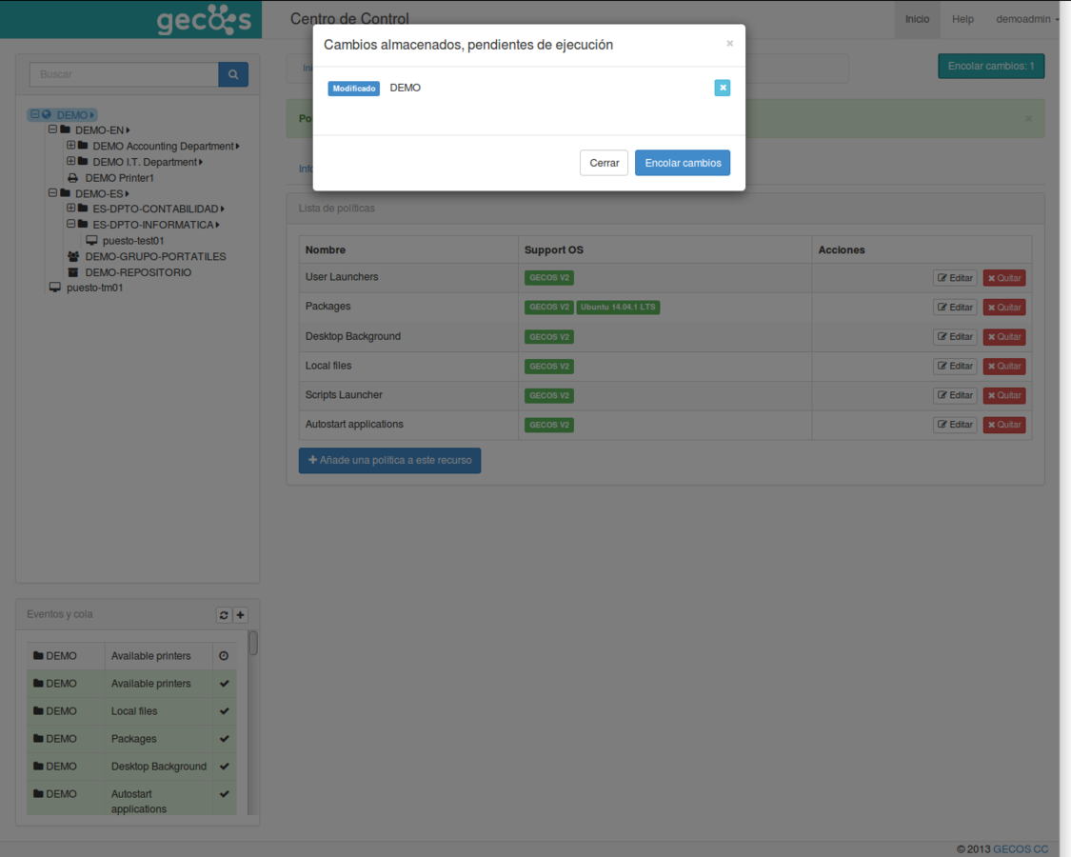Expand the ES-DPTO-CONTABILIDAD node
This screenshot has width=1071, height=857.
click(x=70, y=208)
